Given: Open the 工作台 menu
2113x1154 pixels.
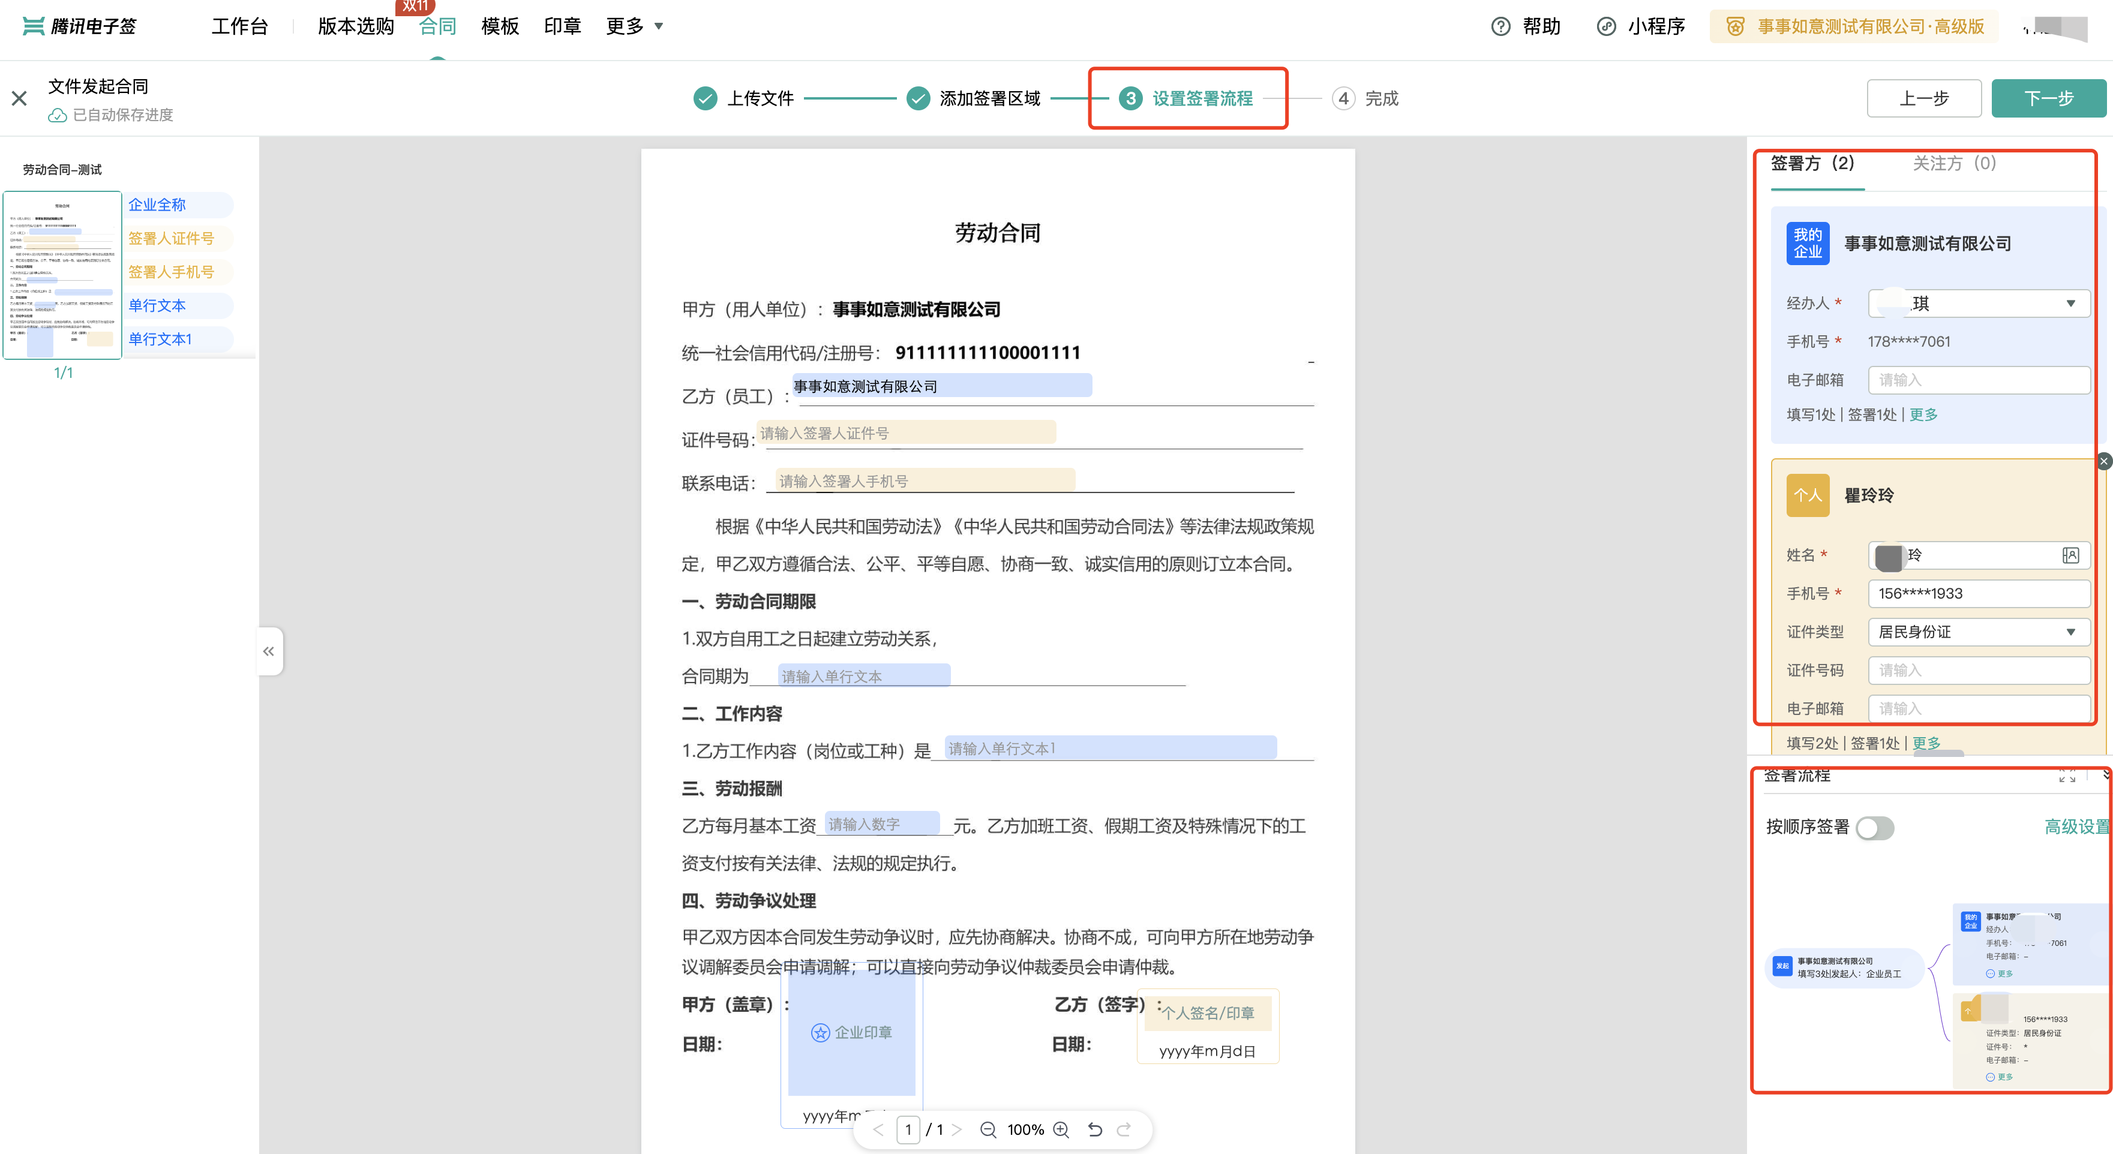Looking at the screenshot, I should point(239,26).
